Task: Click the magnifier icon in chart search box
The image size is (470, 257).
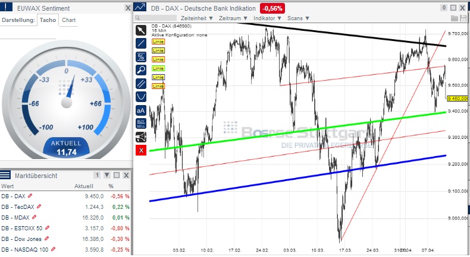Action: tap(137, 18)
